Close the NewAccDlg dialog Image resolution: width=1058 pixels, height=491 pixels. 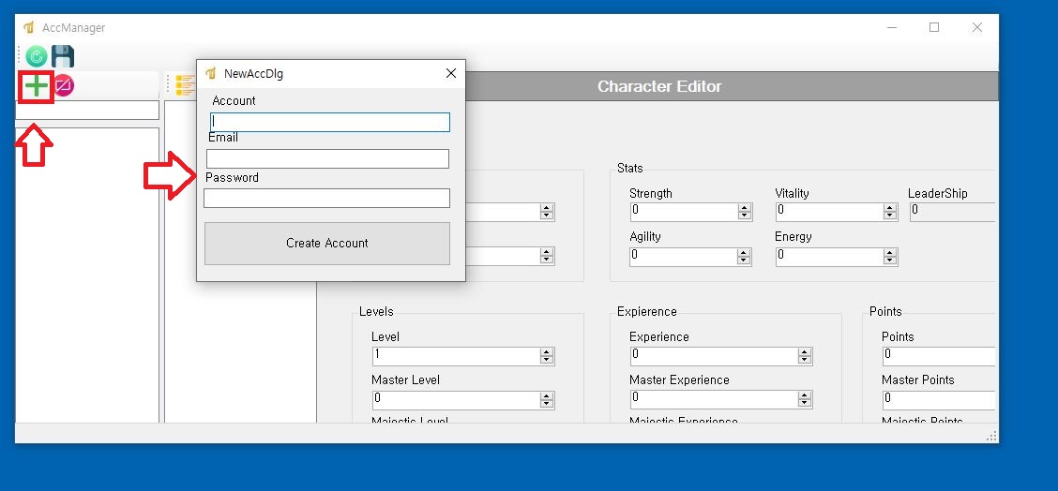[450, 73]
